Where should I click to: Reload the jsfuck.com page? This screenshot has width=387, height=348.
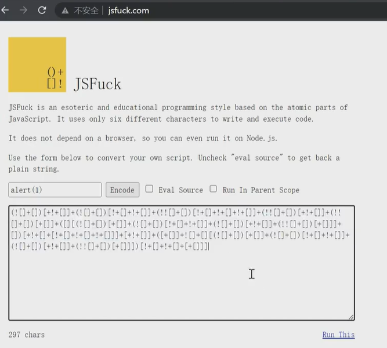tap(42, 10)
